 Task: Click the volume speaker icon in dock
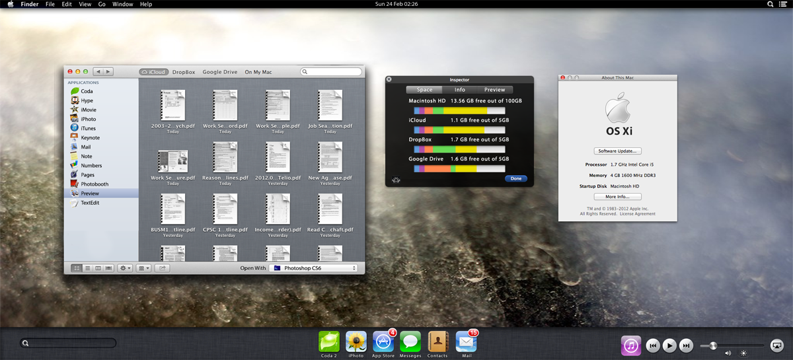click(x=728, y=353)
